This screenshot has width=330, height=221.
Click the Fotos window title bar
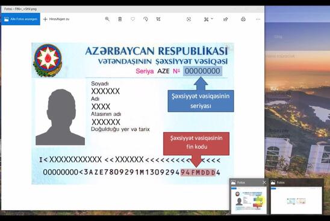(x=132, y=9)
